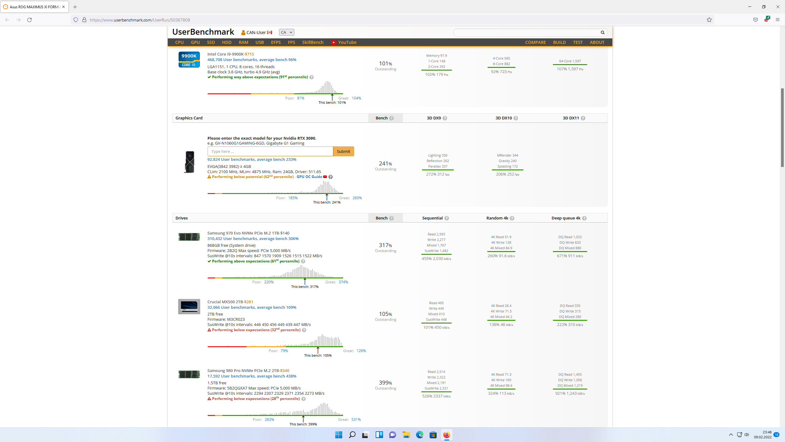
Task: Open Firefox application menu icon
Action: click(777, 20)
